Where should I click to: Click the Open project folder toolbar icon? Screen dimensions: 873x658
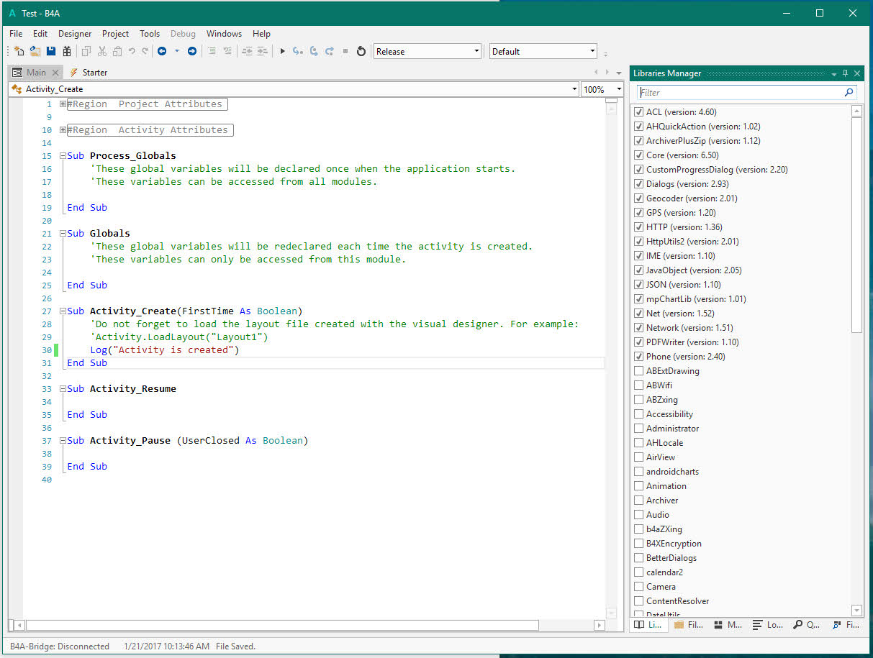point(35,51)
